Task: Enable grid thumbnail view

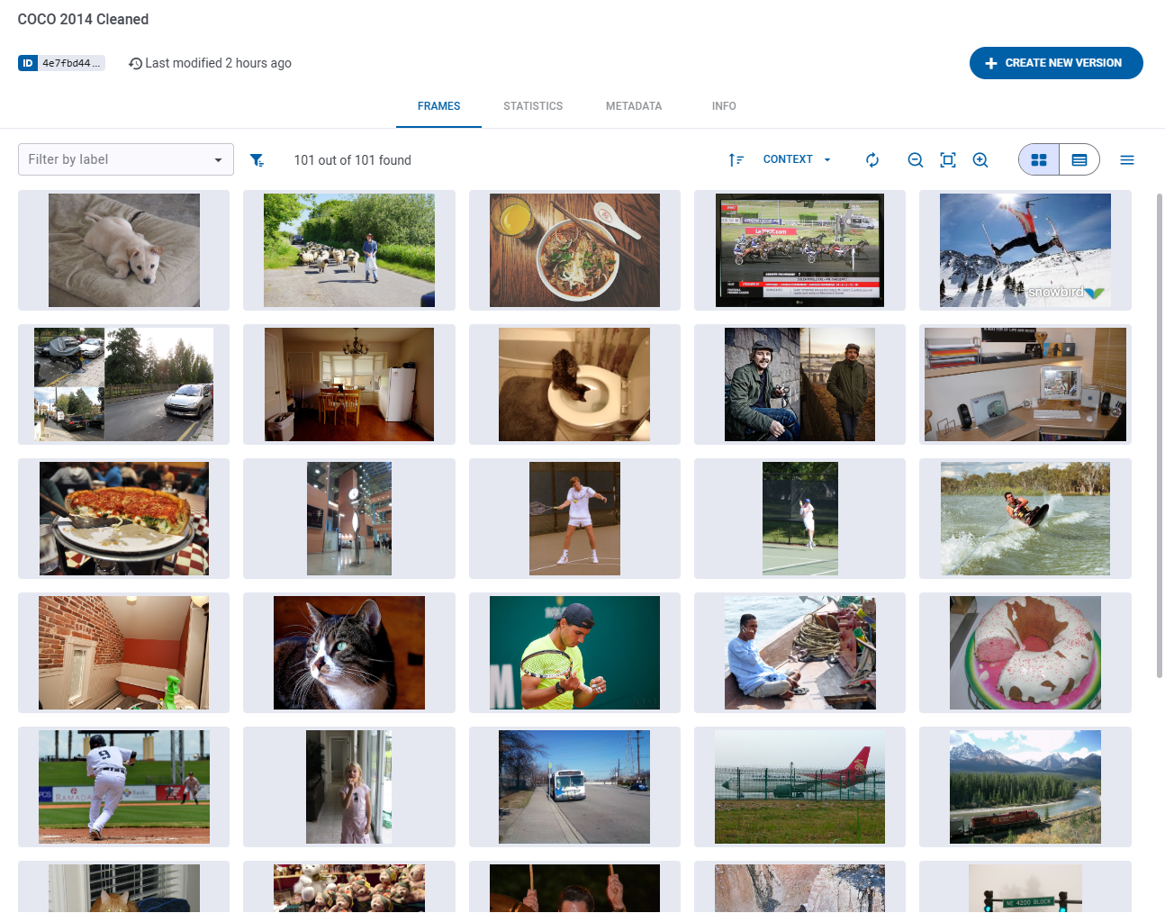Action: click(x=1038, y=158)
